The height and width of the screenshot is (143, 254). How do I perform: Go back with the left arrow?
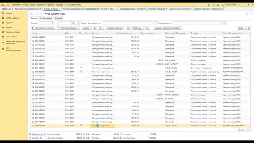pos(32,14)
